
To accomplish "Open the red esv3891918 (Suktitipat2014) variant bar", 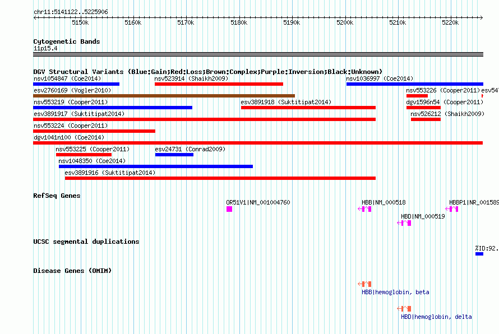I will point(308,108).
